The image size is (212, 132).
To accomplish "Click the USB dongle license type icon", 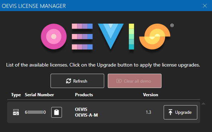I will (x=16, y=112).
